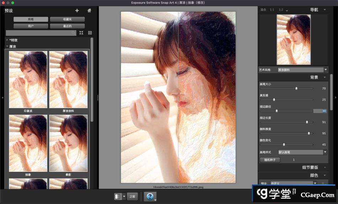Set zoom to 1:1 in navigator
The width and height of the screenshot is (338, 204).
(x=272, y=10)
